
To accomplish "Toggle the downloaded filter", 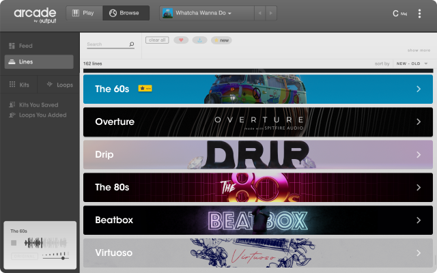I will [x=199, y=40].
